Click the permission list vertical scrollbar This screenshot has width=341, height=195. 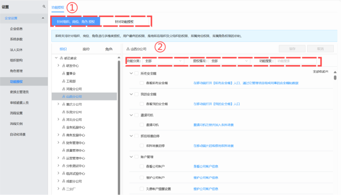[x=335, y=77]
